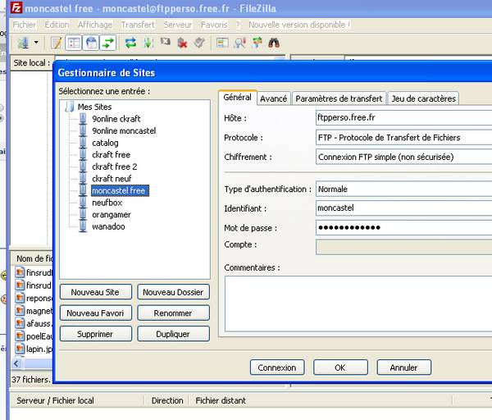This screenshot has width=492, height=420.
Task: Open the Chiffrement dropdown
Action: (403, 157)
